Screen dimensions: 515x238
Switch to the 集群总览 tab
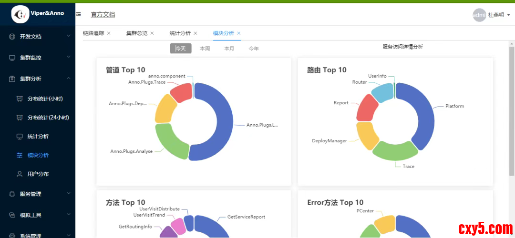click(x=136, y=33)
